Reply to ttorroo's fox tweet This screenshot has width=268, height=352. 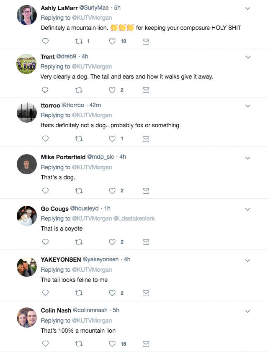[46, 139]
